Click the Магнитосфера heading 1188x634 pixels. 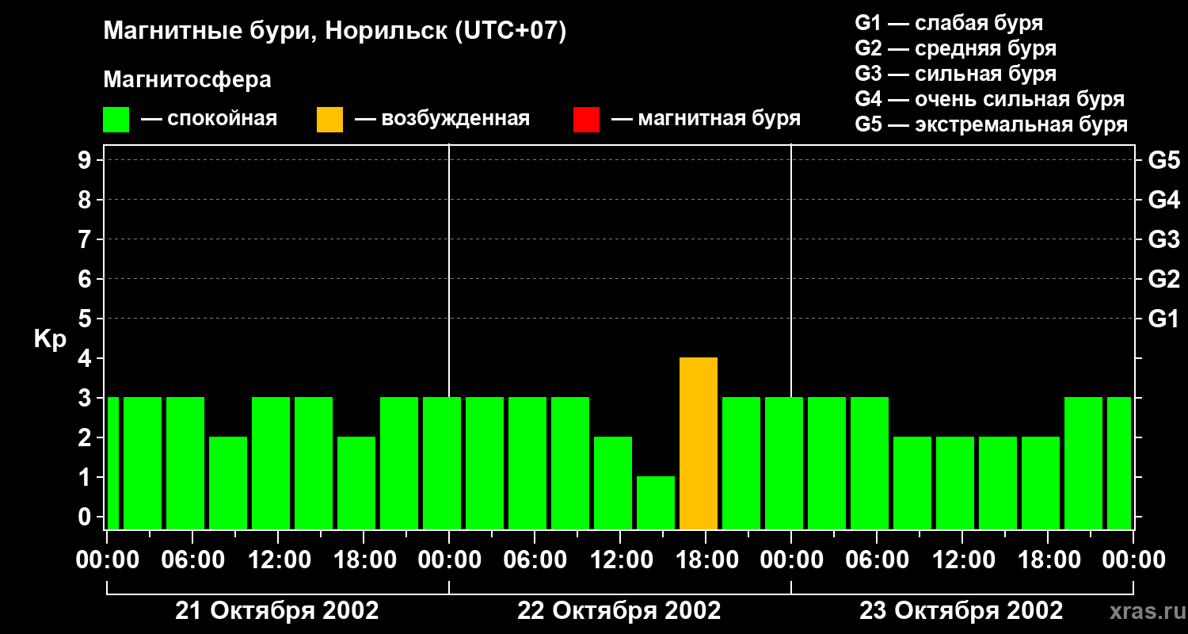pyautogui.click(x=187, y=79)
